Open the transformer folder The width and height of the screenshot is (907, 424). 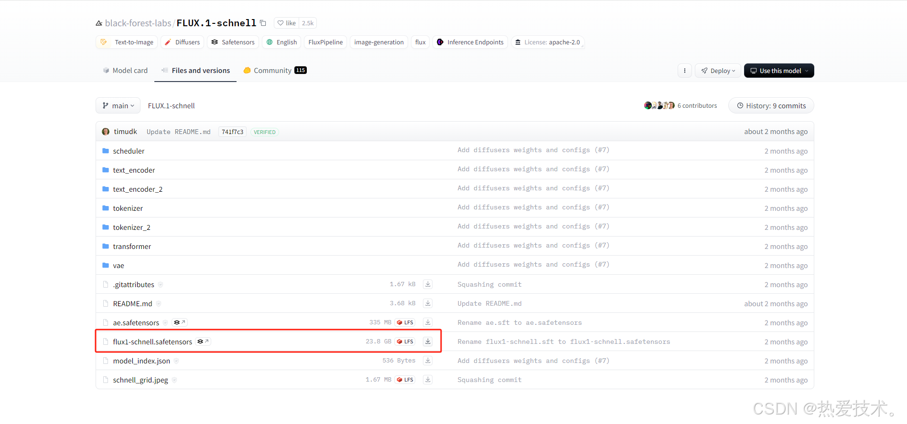click(x=132, y=246)
